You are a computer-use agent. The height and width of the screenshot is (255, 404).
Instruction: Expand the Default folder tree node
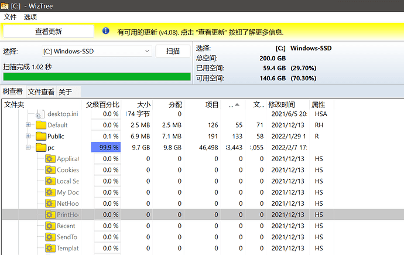pyautogui.click(x=28, y=125)
